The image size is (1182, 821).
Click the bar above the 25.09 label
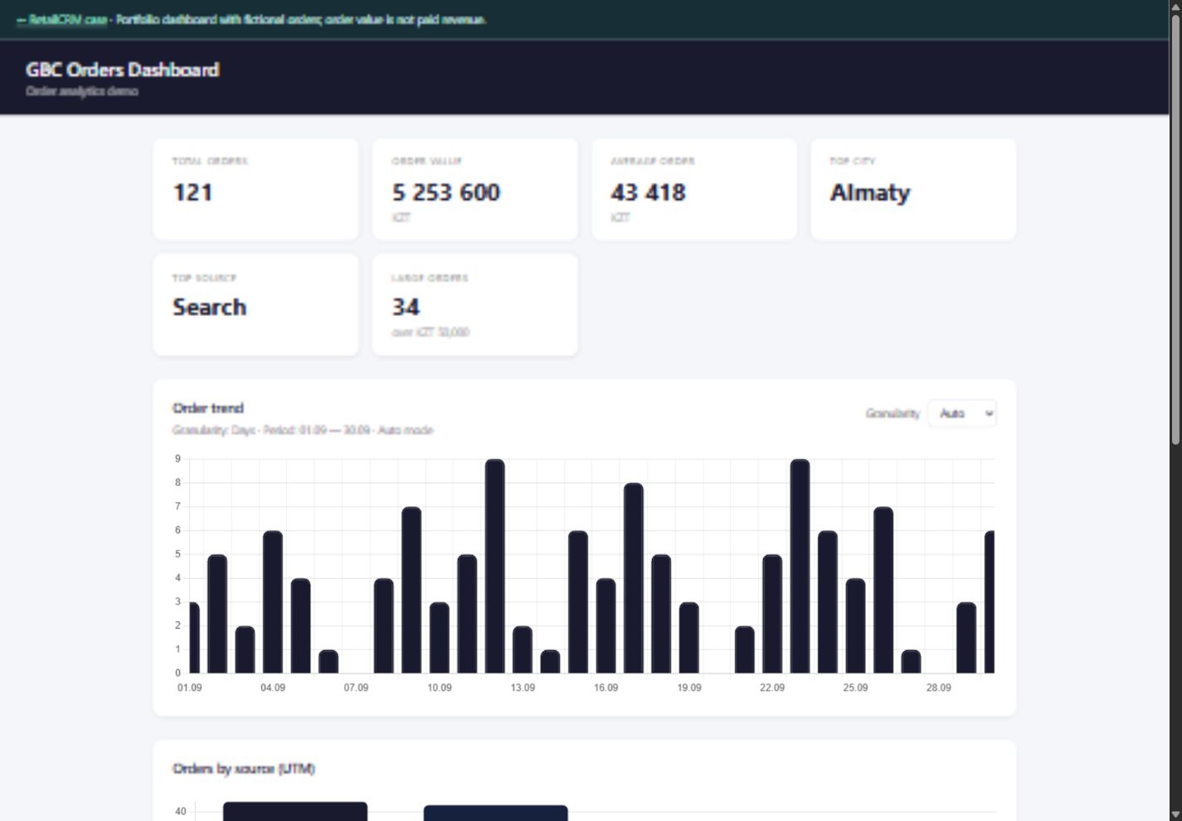(x=855, y=626)
